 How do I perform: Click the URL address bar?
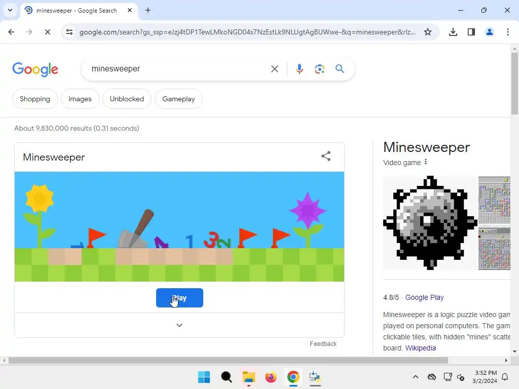point(247,32)
